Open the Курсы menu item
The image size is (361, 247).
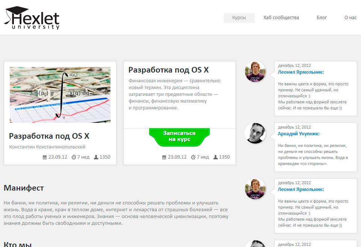(x=239, y=18)
